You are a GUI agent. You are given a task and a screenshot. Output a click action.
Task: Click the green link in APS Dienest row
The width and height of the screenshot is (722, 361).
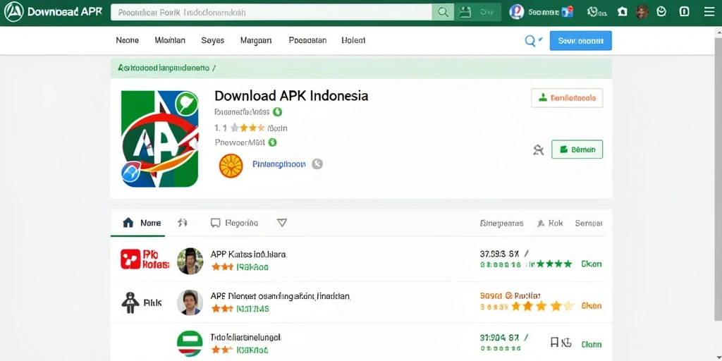[x=253, y=309]
